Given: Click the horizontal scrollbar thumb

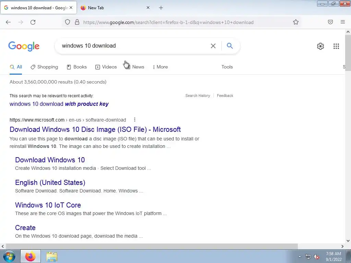Looking at the screenshot, I should tap(152, 246).
